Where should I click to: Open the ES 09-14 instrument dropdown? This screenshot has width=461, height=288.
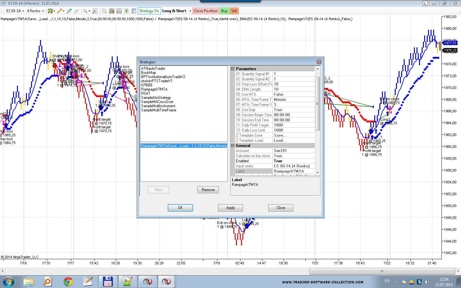pos(15,11)
